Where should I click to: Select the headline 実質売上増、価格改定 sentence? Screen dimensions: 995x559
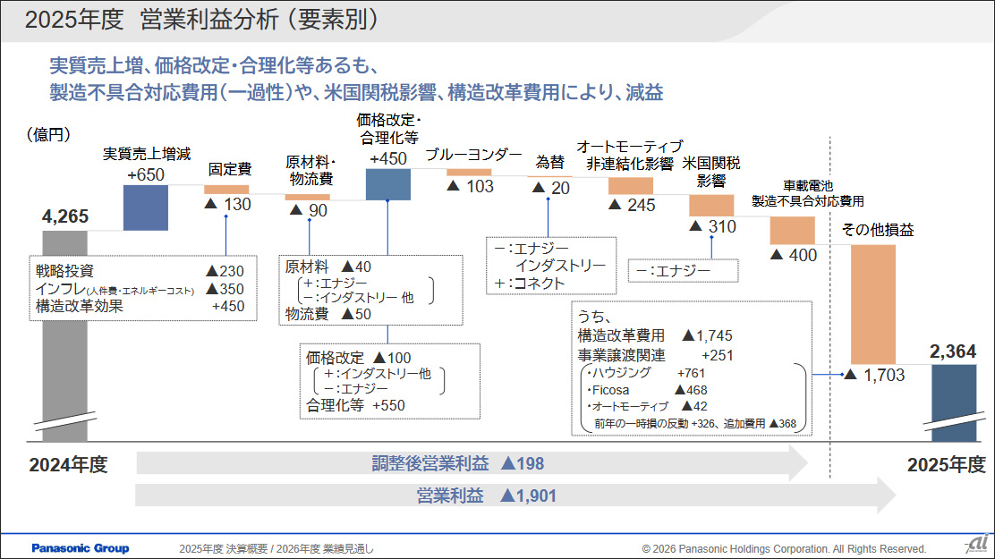click(x=214, y=65)
